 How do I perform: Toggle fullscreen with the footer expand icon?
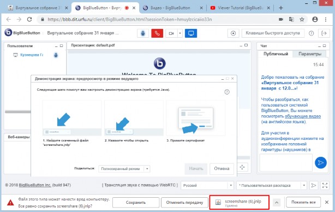(325, 185)
